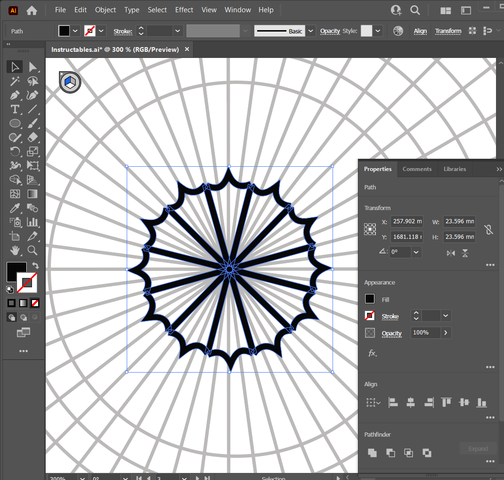
Task: Select the Magic Wand tool
Action: coord(15,81)
